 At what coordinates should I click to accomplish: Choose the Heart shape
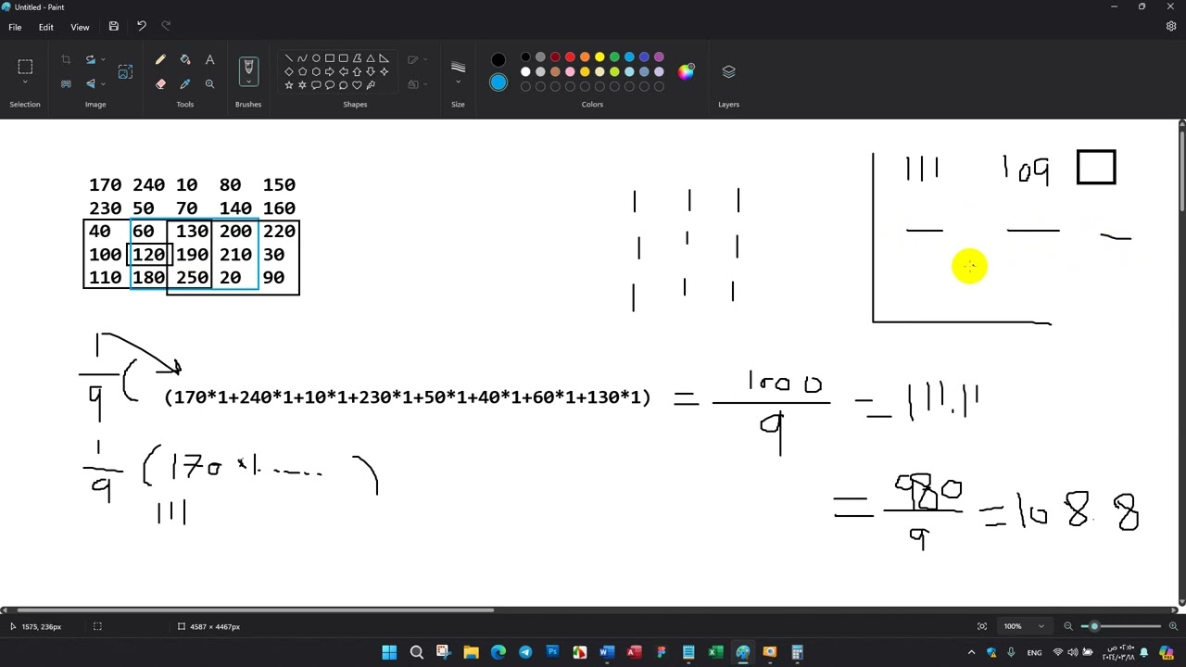pyautogui.click(x=357, y=85)
